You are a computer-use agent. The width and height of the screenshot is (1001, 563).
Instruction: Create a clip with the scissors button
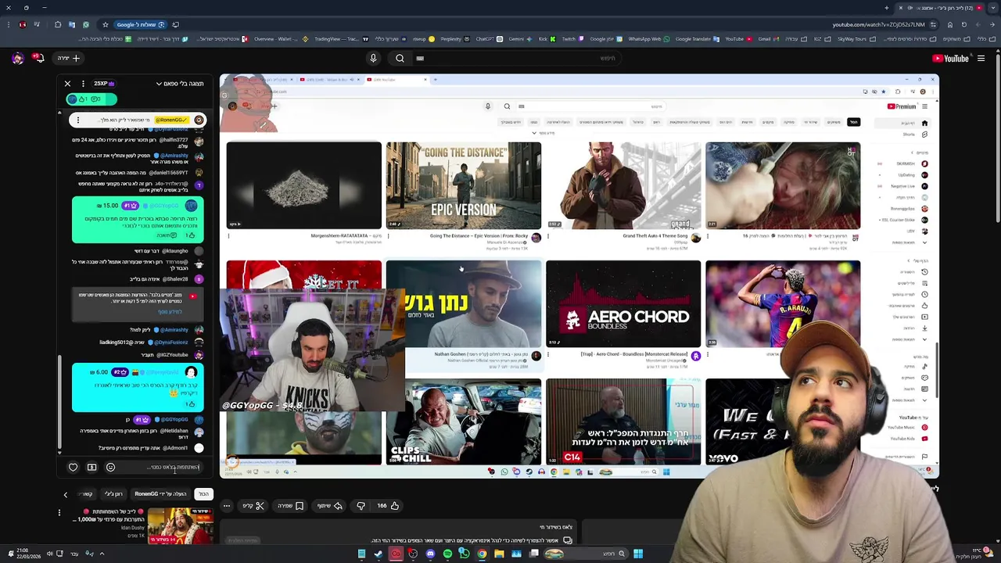coord(254,506)
